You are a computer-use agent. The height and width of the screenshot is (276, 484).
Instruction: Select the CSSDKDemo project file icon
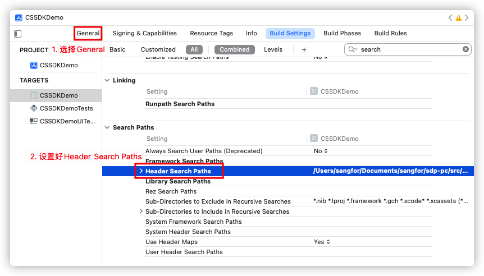coord(34,65)
